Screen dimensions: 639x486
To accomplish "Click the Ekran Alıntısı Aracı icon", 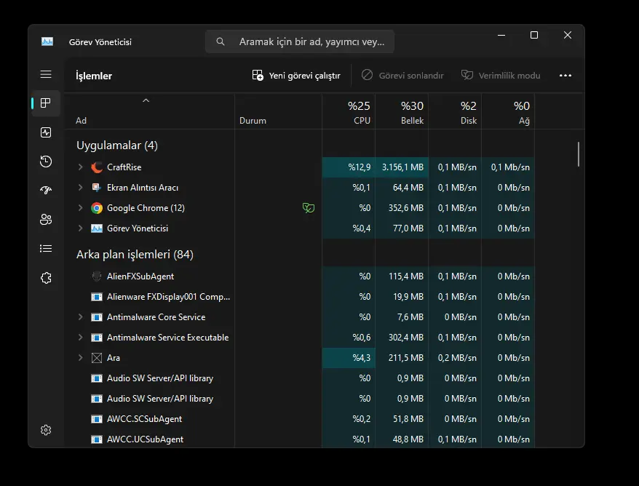I will pyautogui.click(x=97, y=188).
